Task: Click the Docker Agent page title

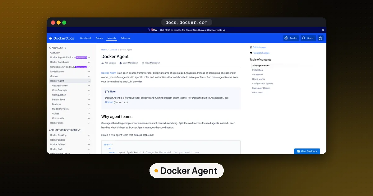Action: pyautogui.click(x=115, y=57)
